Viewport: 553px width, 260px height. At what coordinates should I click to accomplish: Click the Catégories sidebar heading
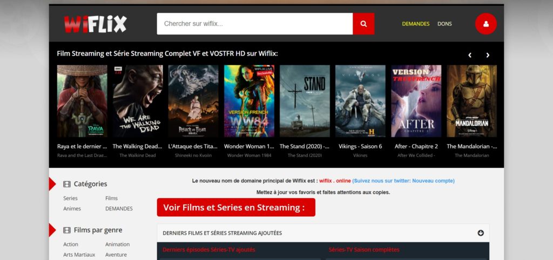coord(90,184)
